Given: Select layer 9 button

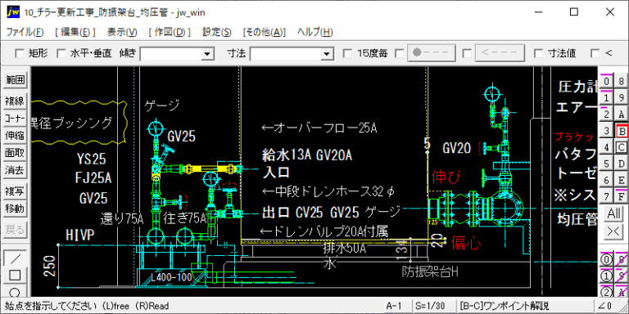Looking at the screenshot, I should [x=621, y=98].
